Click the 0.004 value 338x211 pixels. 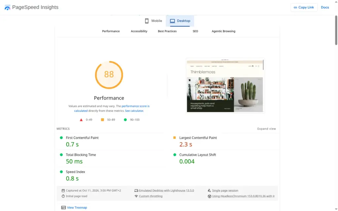pyautogui.click(x=187, y=162)
